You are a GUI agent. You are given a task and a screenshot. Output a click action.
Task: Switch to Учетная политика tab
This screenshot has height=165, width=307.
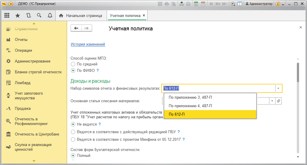(125, 16)
